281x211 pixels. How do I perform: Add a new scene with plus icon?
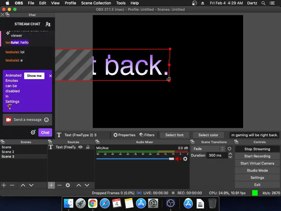tap(4, 185)
